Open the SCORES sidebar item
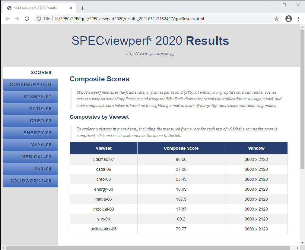The image size is (305, 250). (30, 73)
